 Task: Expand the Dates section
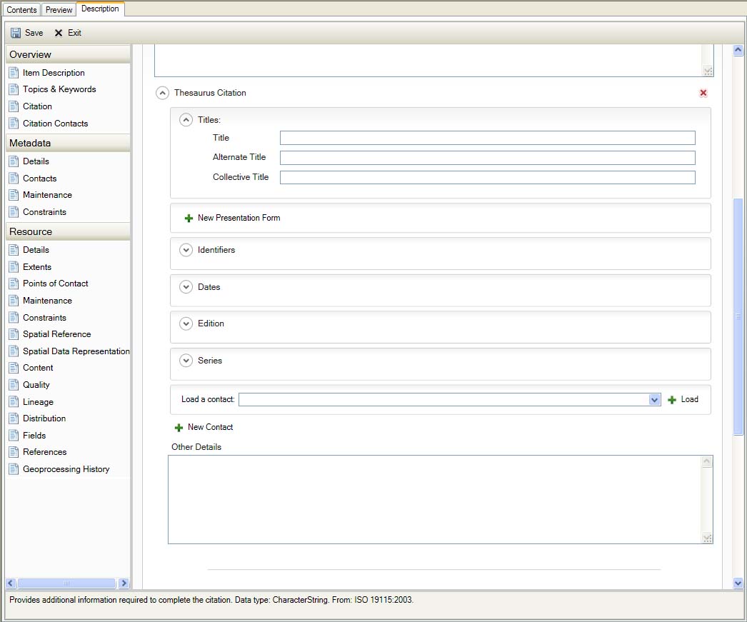coord(186,287)
